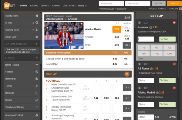The height and width of the screenshot is (120, 182).
Task: Expand the markets for the Hebei China Fortune match
Action: click(x=127, y=88)
